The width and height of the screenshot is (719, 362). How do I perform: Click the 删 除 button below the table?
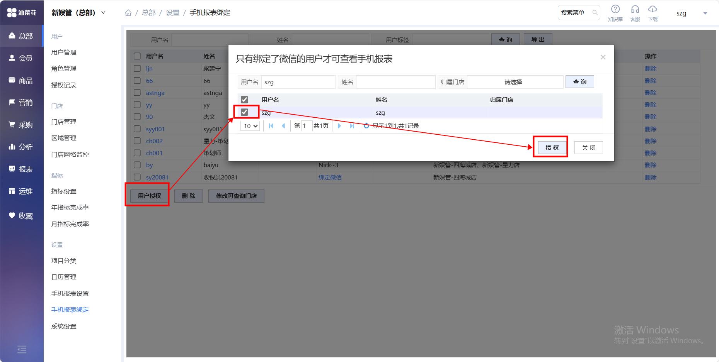pos(189,196)
